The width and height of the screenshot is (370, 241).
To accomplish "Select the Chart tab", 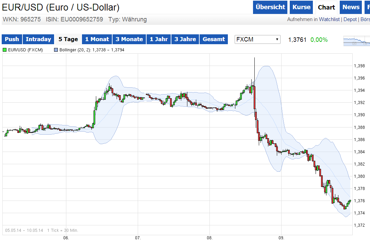I will [x=326, y=7].
